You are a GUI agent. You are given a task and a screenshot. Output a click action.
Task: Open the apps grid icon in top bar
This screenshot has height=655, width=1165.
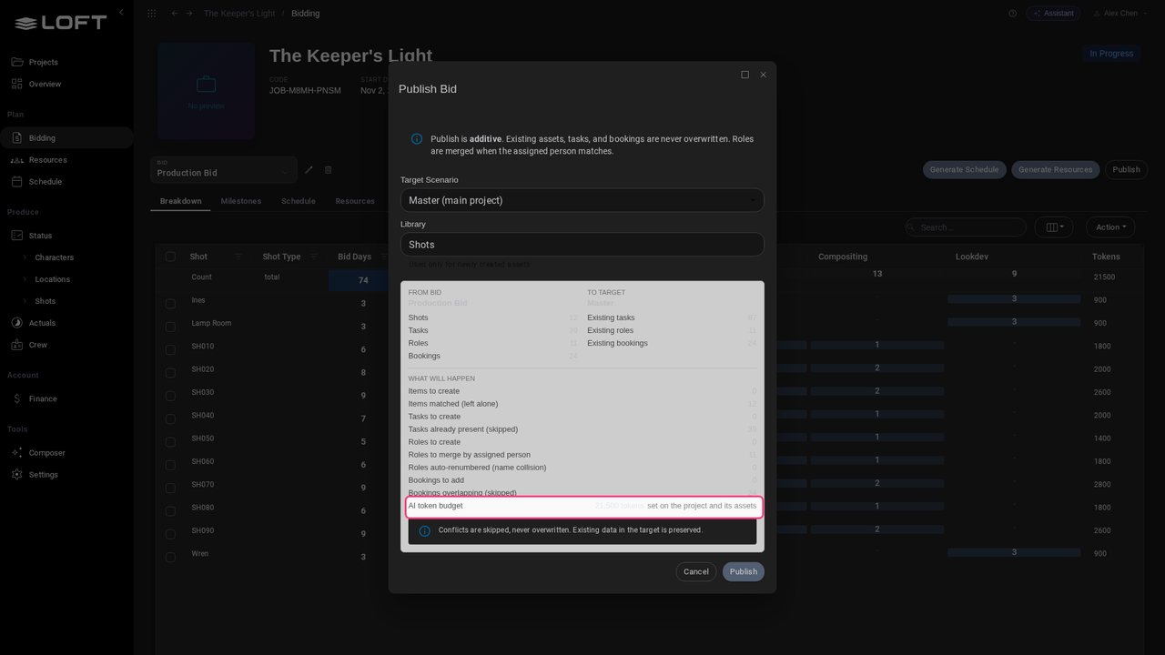click(151, 14)
